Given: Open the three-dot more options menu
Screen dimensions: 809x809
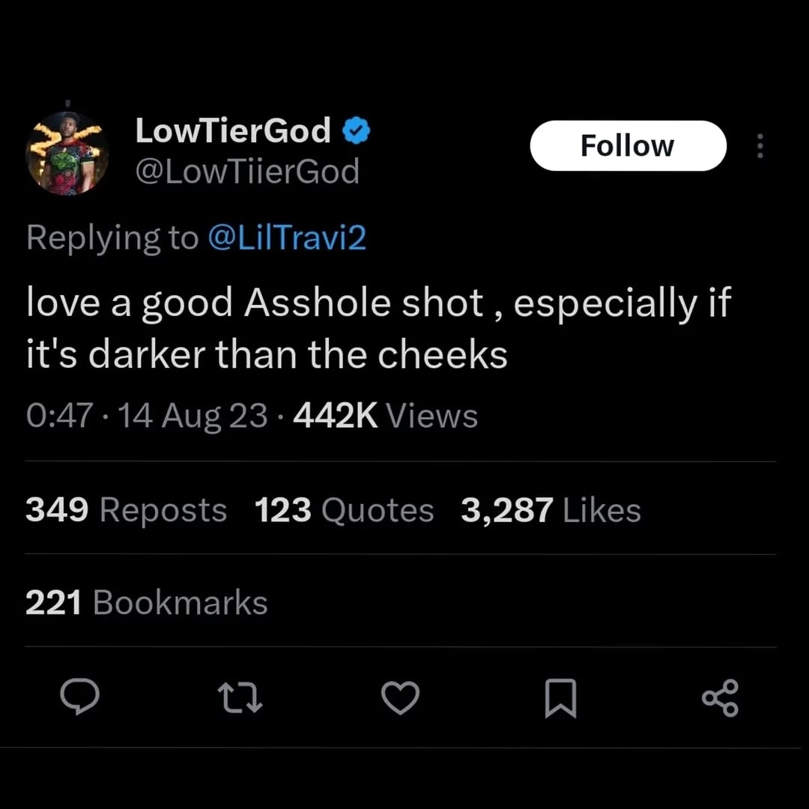Looking at the screenshot, I should click(760, 146).
